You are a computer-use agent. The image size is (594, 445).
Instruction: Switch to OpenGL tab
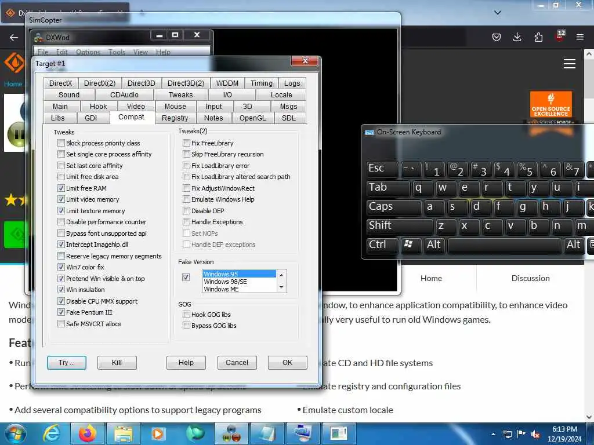click(x=253, y=118)
